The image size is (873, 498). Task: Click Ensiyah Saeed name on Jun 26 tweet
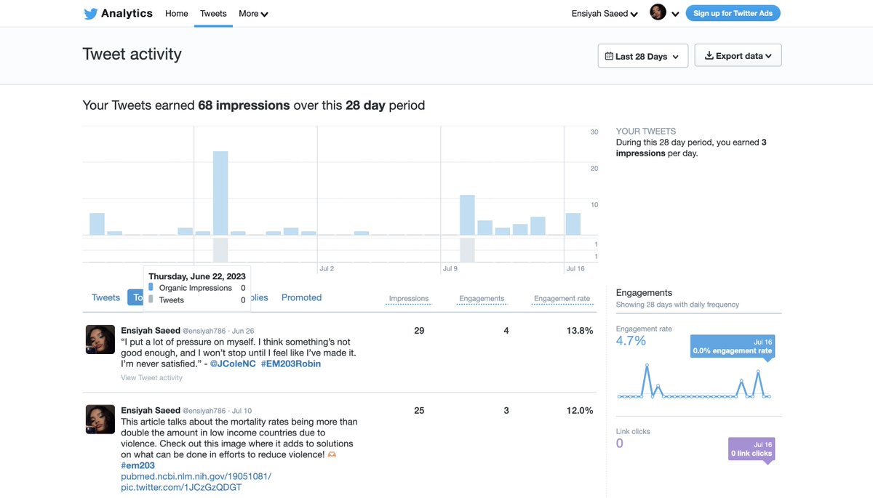coord(151,330)
